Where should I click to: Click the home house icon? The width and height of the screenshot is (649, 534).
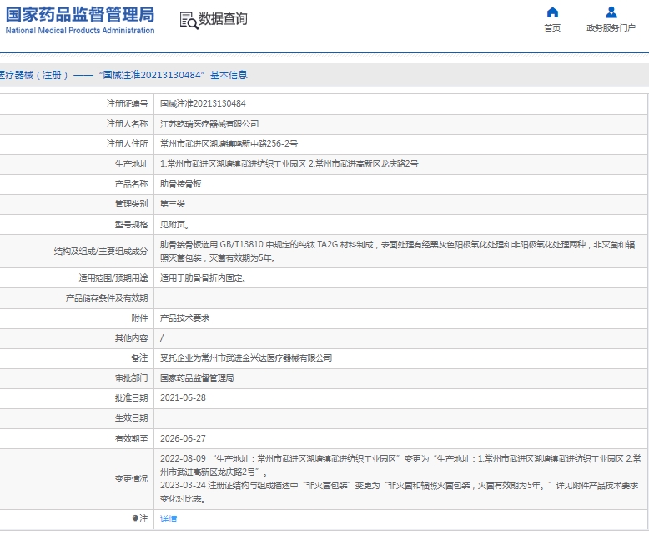point(552,12)
